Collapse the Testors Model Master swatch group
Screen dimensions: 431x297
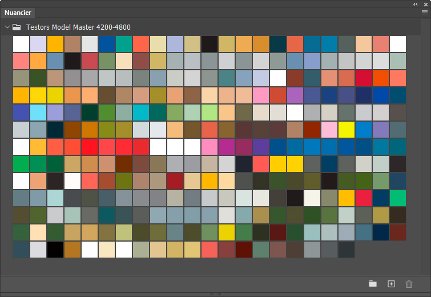tap(7, 27)
